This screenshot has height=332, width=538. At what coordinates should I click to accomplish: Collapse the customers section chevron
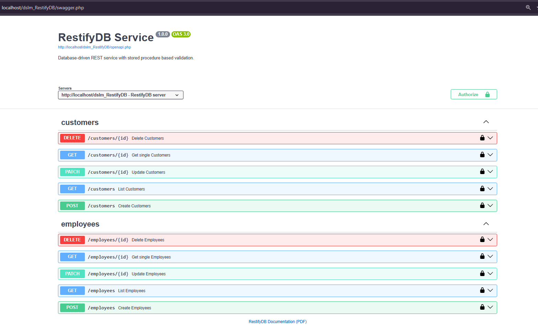[x=486, y=122]
